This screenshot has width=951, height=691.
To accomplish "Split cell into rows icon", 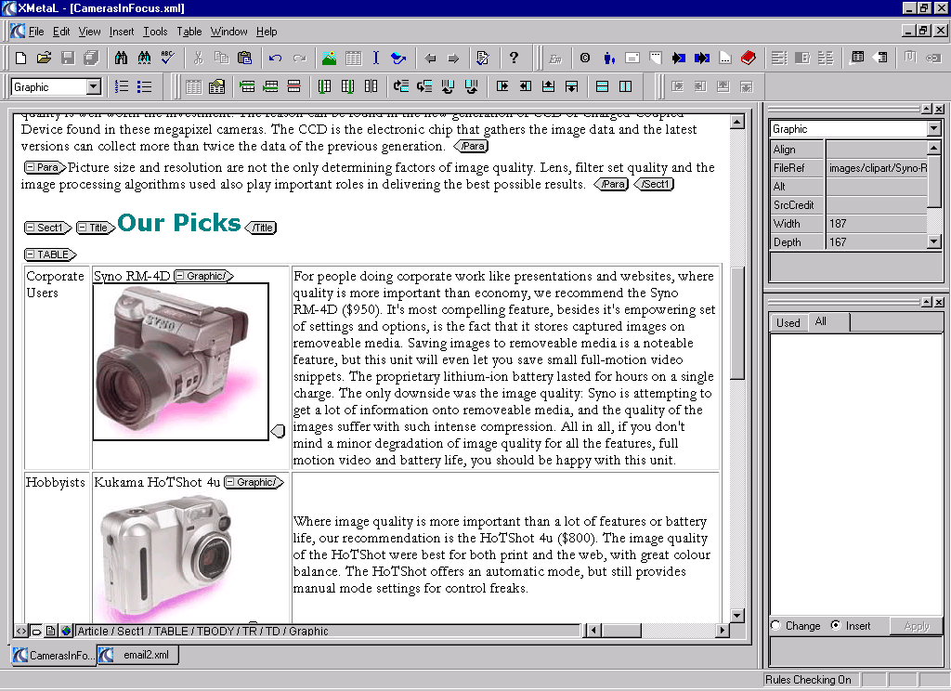I will click(x=602, y=86).
